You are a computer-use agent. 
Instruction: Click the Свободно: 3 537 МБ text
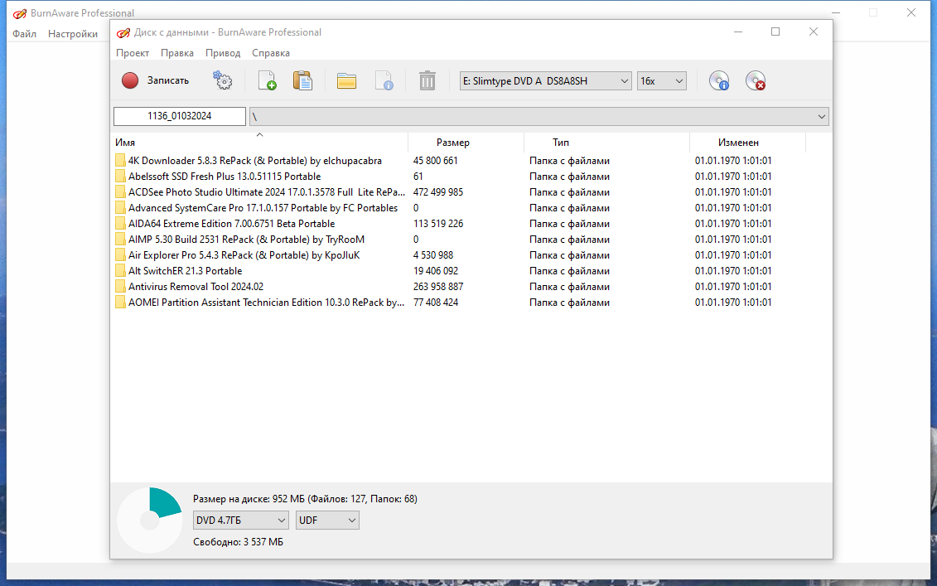238,542
